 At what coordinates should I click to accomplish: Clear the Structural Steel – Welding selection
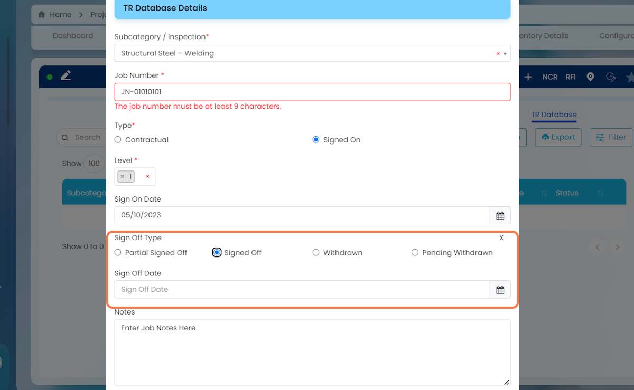(x=498, y=53)
